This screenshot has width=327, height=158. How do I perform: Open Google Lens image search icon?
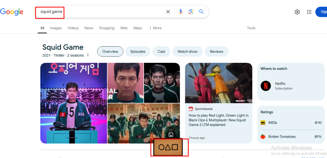coord(191,12)
